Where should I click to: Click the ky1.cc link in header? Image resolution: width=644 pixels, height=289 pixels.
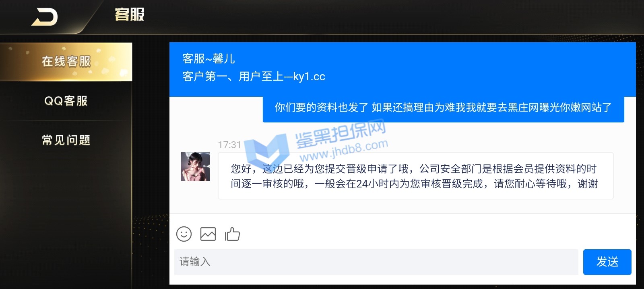tap(309, 77)
